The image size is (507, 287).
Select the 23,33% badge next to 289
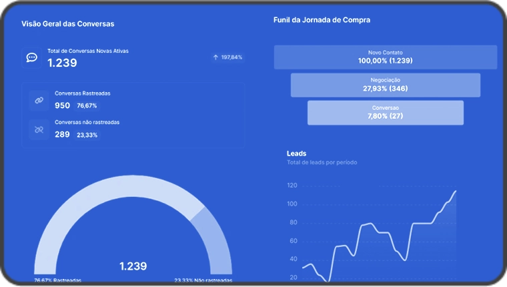(87, 135)
